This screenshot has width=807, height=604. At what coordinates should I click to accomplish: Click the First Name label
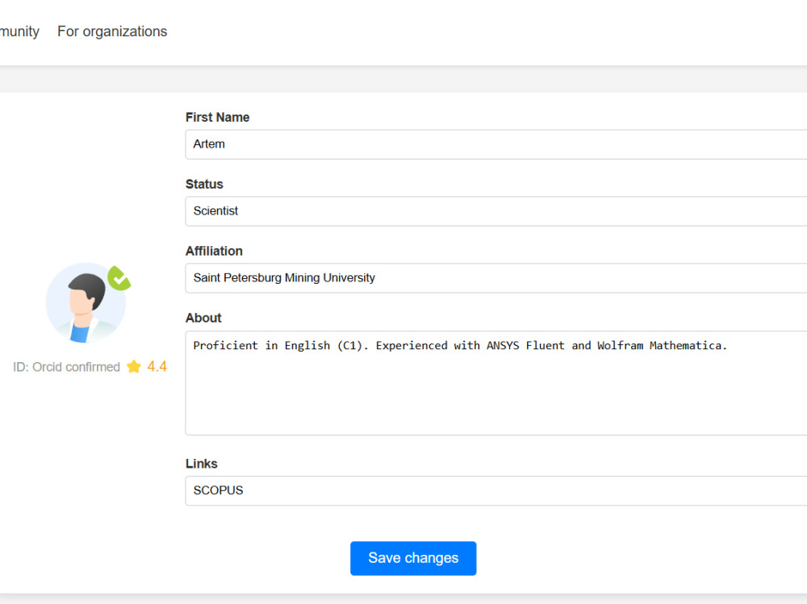point(217,117)
